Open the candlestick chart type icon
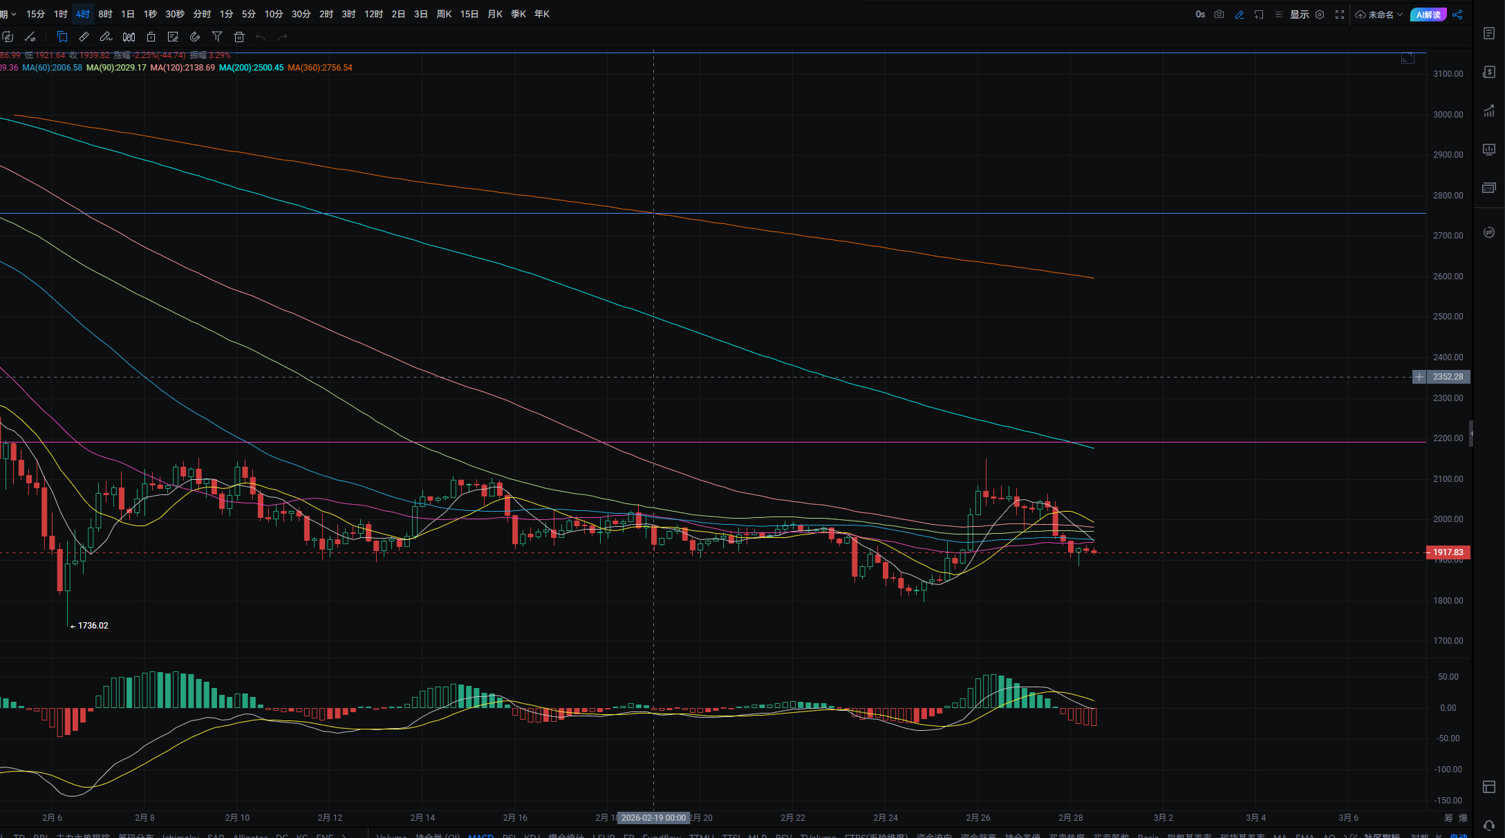Image resolution: width=1505 pixels, height=838 pixels. coord(129,37)
